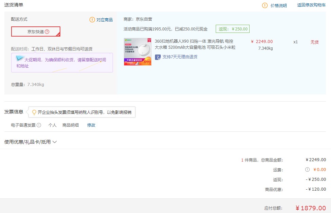This screenshot has width=331, height=213.
Task: Click the info icon next to 电子普通发票
Action: click(x=39, y=125)
